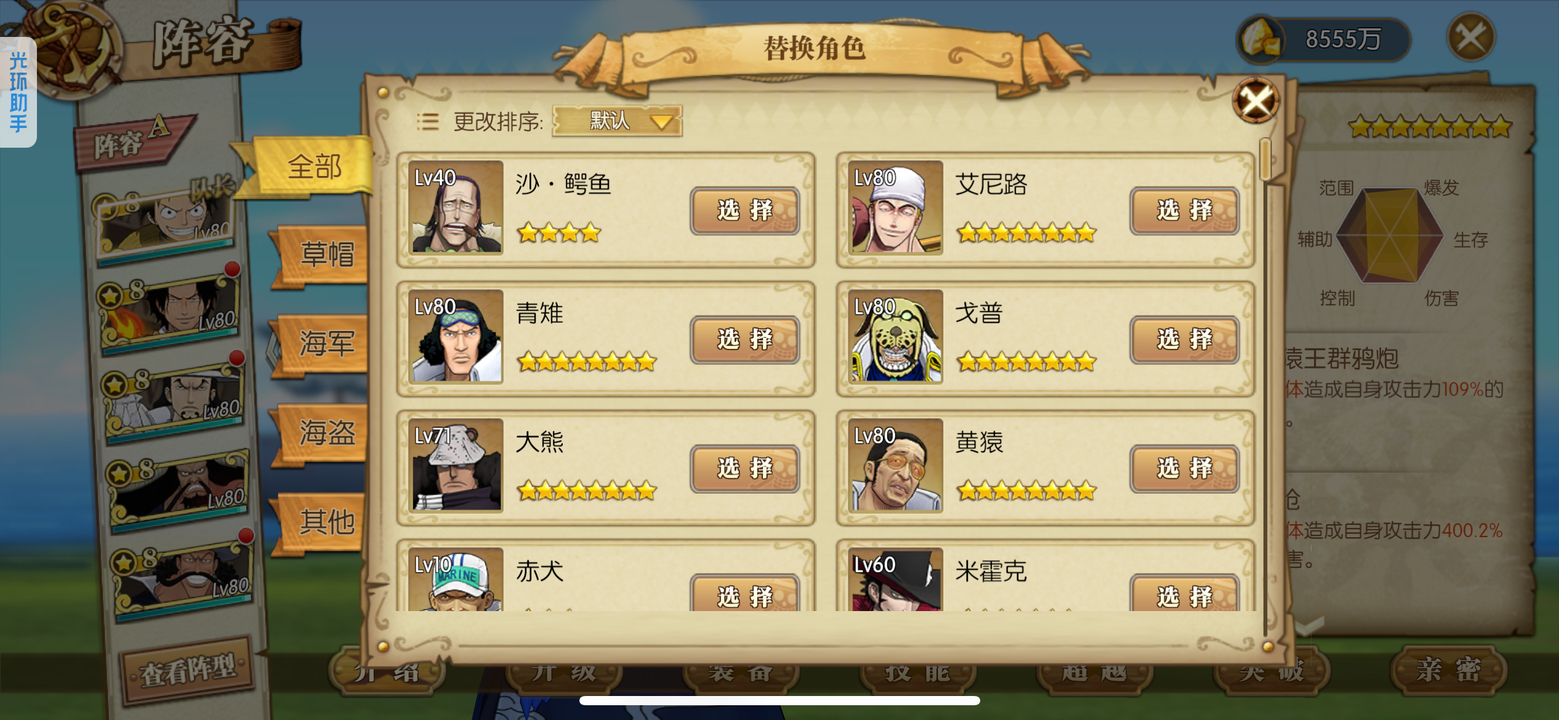
Task: Click the list icon beside 更改排序
Action: (x=427, y=121)
